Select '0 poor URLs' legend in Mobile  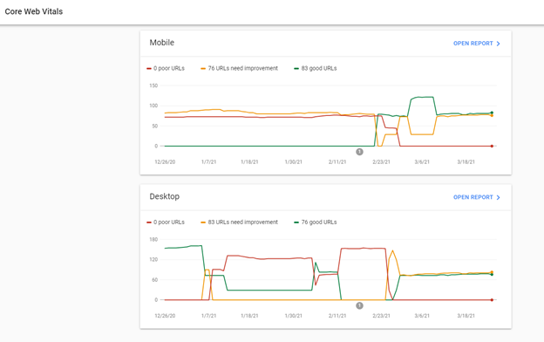click(166, 68)
